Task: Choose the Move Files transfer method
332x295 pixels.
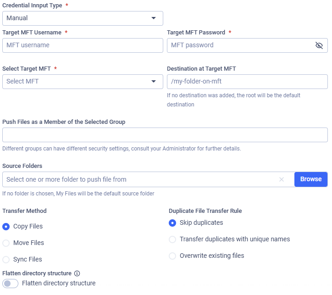Action: [x=6, y=243]
